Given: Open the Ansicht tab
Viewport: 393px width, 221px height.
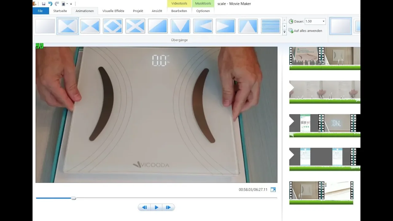Looking at the screenshot, I should (x=157, y=11).
